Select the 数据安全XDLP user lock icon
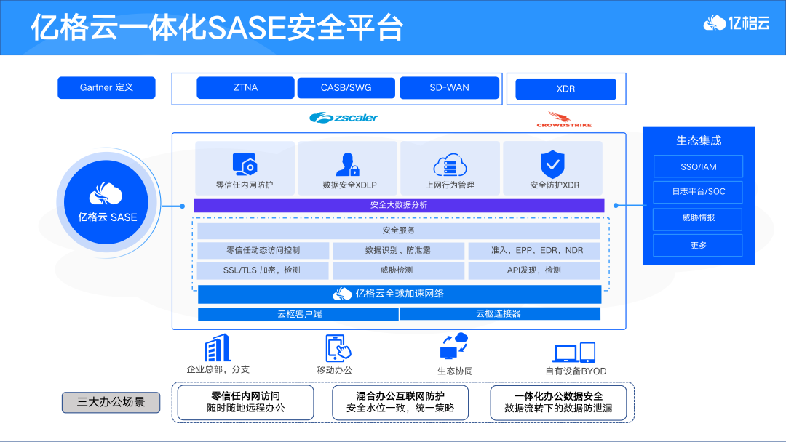The image size is (786, 442). (348, 164)
